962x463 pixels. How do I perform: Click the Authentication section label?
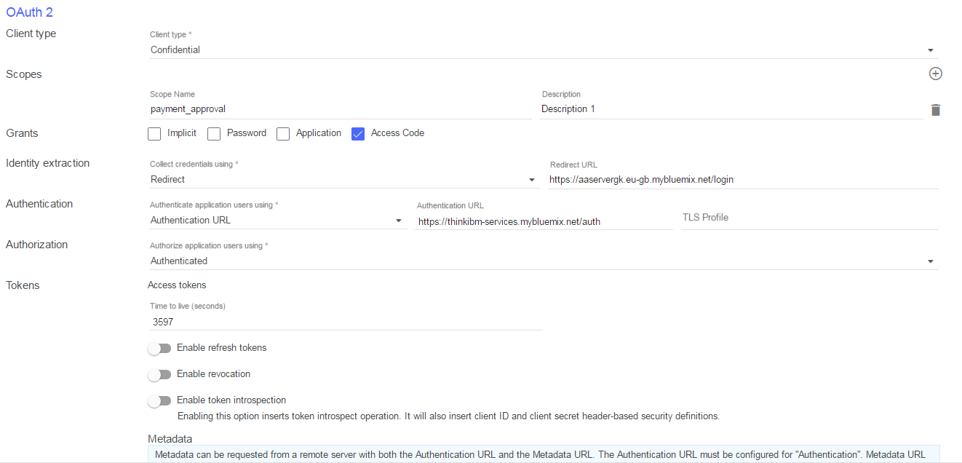coord(39,204)
